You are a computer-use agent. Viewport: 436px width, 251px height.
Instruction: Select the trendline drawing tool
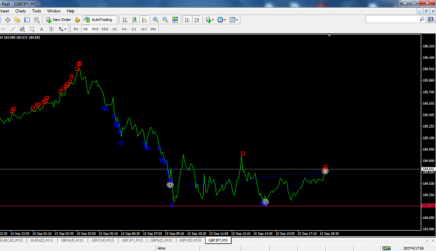[x=13, y=29]
